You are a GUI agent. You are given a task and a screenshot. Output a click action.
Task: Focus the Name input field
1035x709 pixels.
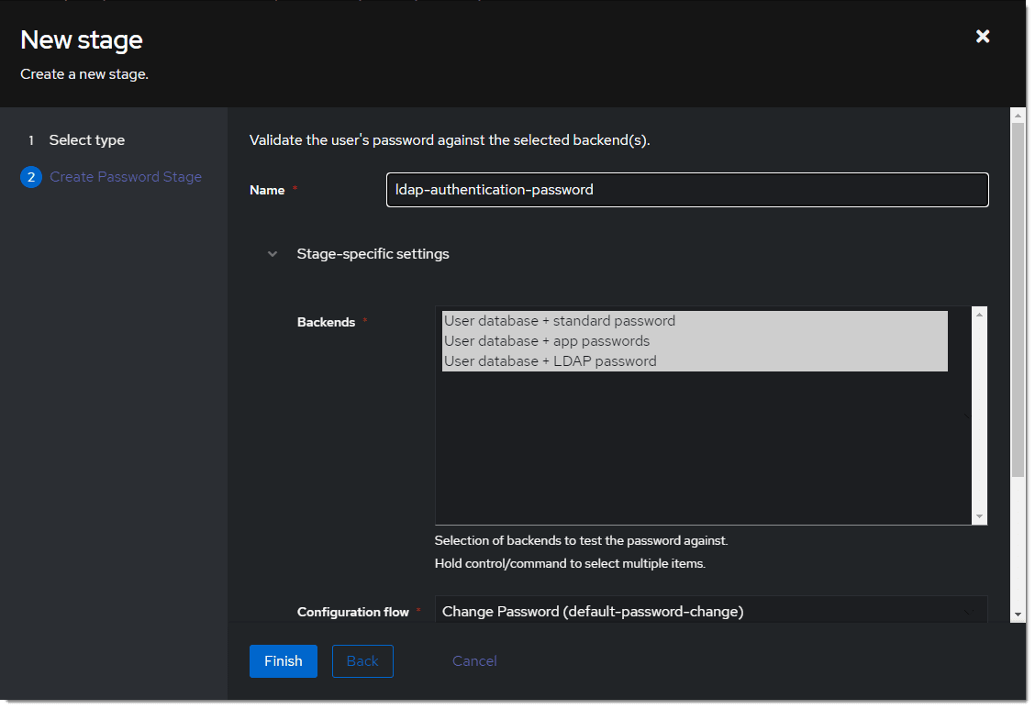point(686,190)
